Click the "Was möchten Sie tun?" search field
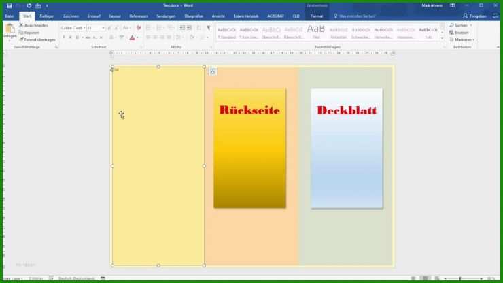The width and height of the screenshot is (503, 283). pyautogui.click(x=355, y=16)
